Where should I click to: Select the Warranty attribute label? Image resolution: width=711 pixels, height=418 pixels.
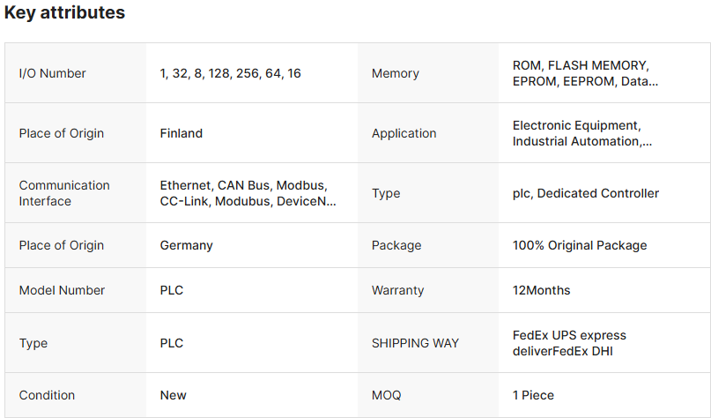pyautogui.click(x=398, y=290)
